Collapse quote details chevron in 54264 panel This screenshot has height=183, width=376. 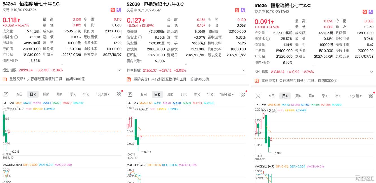click(x=62, y=64)
